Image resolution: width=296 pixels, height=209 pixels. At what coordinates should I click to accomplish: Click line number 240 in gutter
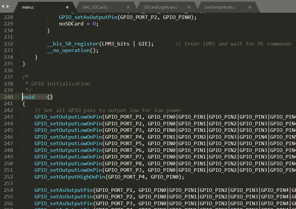pos(9,97)
